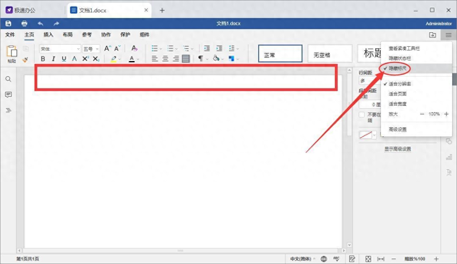This screenshot has width=457, height=264.
Task: Select the 无空格 style button
Action: tap(330, 54)
